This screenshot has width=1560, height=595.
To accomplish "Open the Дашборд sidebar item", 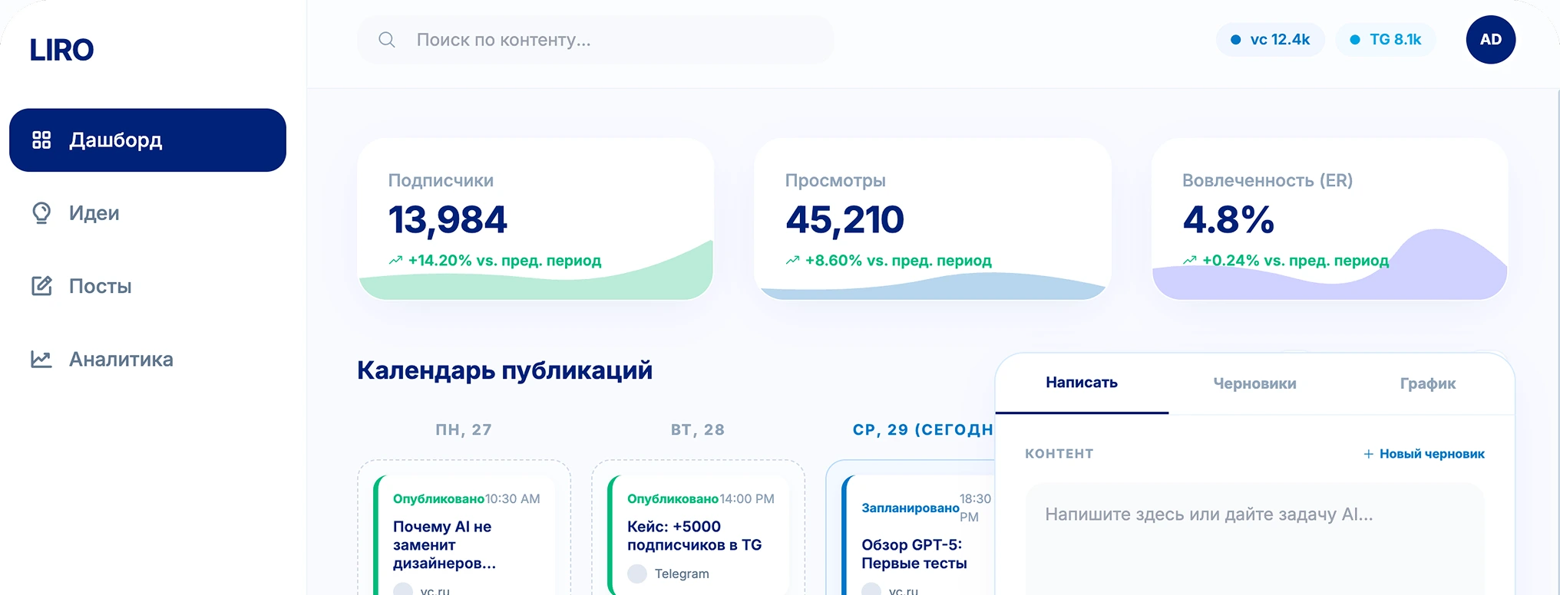I will click(147, 140).
